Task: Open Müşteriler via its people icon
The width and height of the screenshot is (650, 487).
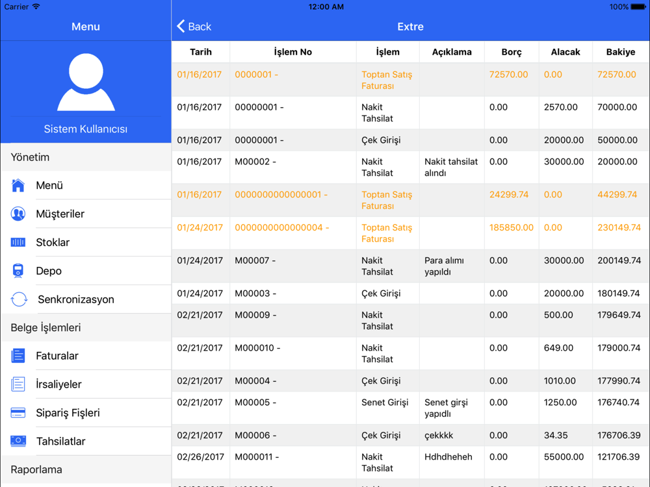Action: [x=18, y=214]
